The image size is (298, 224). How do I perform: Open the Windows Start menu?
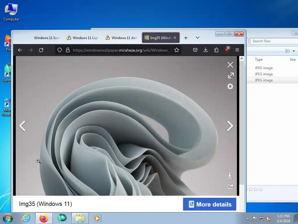[8, 218]
